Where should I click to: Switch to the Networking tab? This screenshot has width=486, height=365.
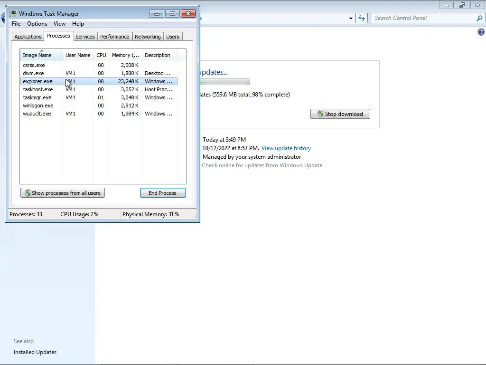148,37
